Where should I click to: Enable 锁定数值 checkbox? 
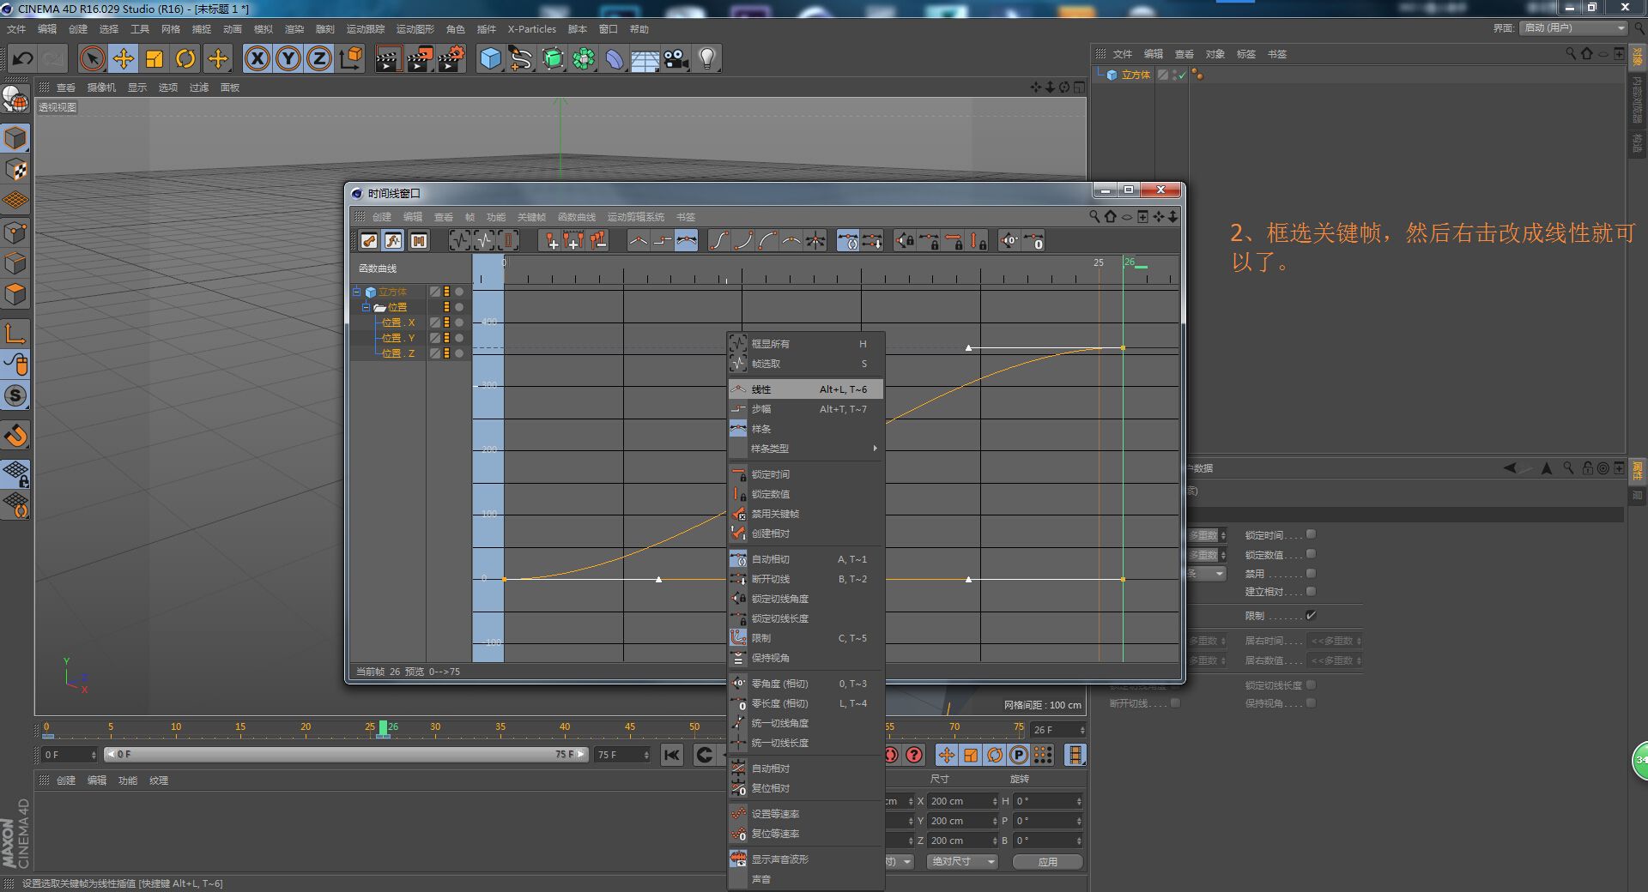[x=1311, y=554]
